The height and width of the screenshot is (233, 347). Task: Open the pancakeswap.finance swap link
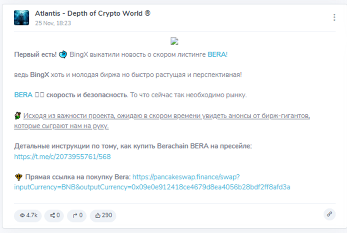[x=152, y=182]
